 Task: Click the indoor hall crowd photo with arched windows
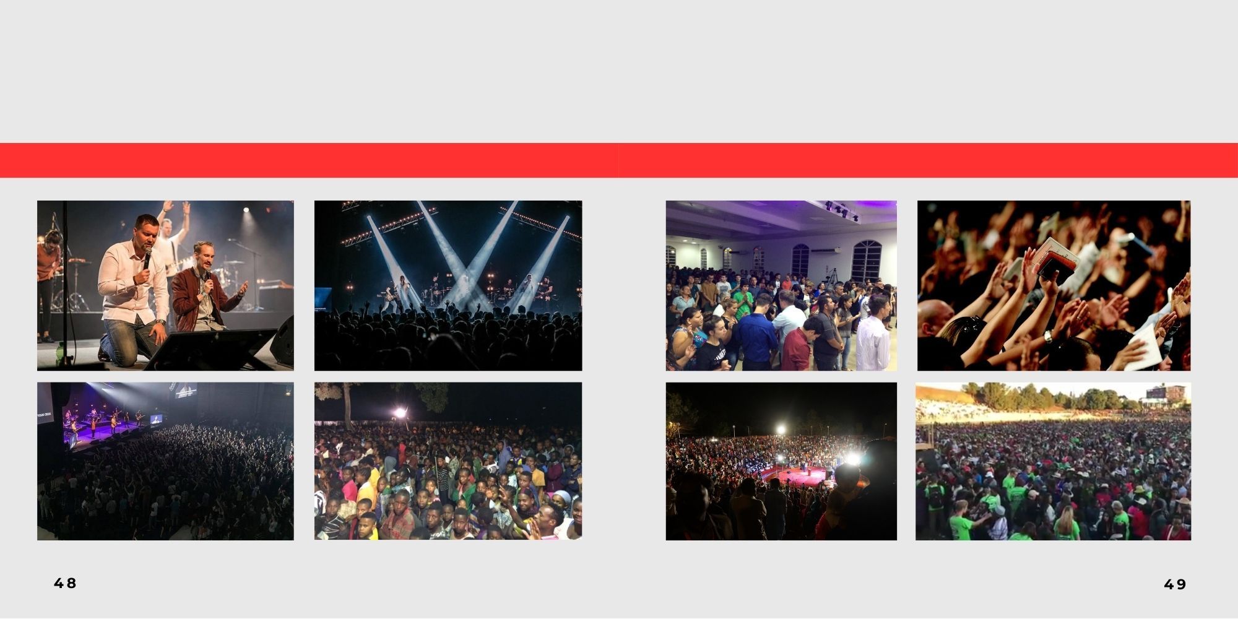[x=781, y=285]
